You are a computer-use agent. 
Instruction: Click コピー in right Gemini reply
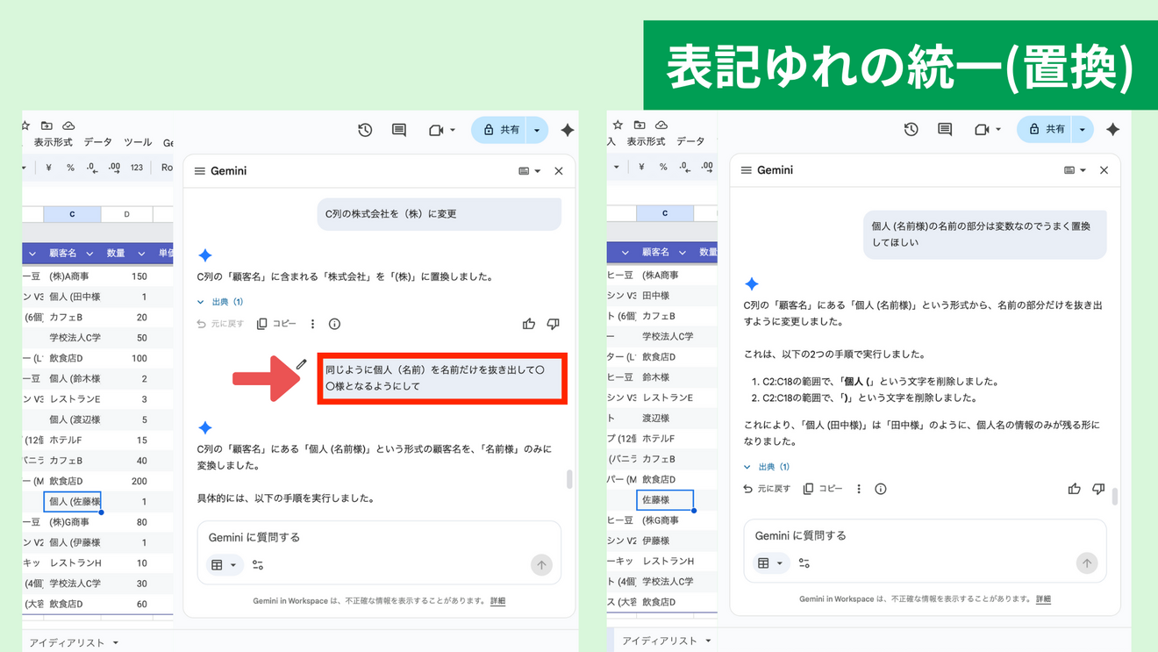pyautogui.click(x=823, y=489)
